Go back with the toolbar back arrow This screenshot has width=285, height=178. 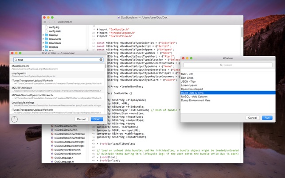click(49, 22)
